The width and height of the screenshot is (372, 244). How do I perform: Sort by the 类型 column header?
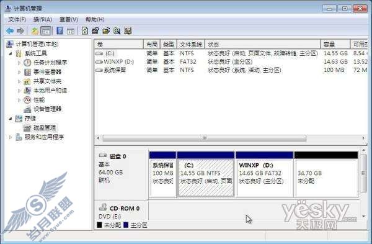click(x=169, y=45)
